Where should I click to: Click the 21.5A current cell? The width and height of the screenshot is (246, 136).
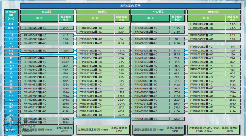(x=66, y=58)
